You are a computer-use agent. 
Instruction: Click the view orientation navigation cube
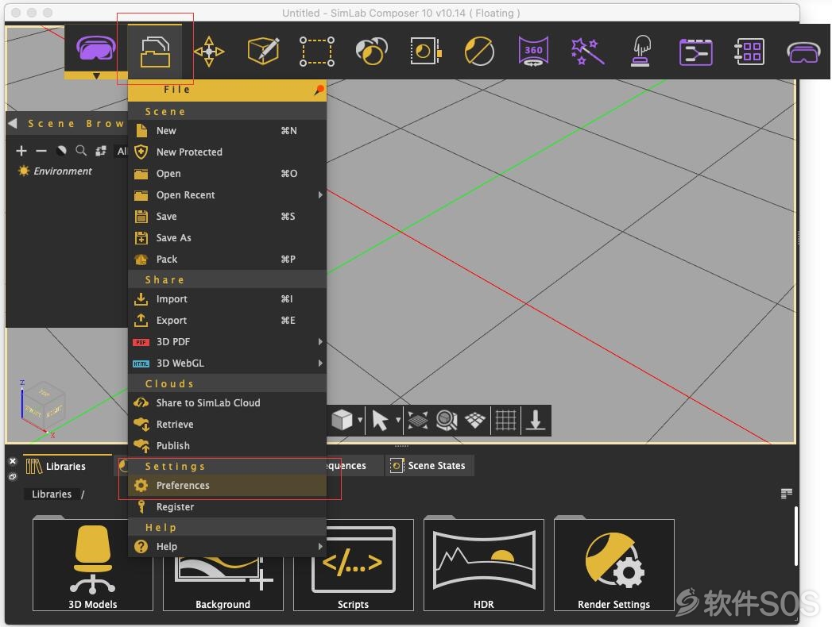point(45,403)
